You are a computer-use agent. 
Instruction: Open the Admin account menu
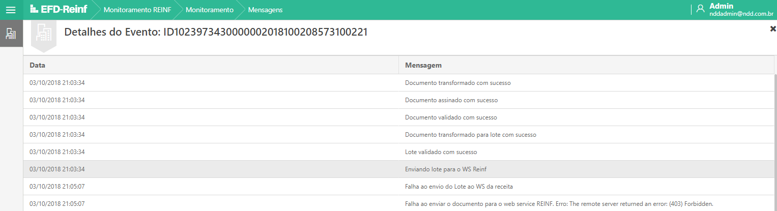(721, 6)
